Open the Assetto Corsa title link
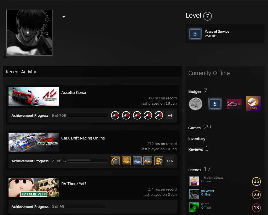268x215 pixels. [x=74, y=93]
